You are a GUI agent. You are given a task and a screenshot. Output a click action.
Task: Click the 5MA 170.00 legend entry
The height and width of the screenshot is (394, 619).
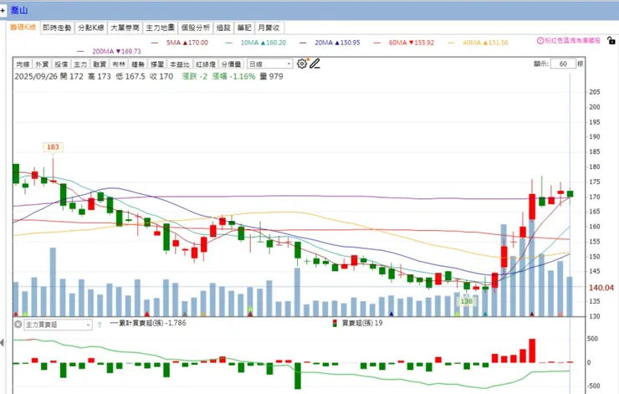(x=180, y=43)
